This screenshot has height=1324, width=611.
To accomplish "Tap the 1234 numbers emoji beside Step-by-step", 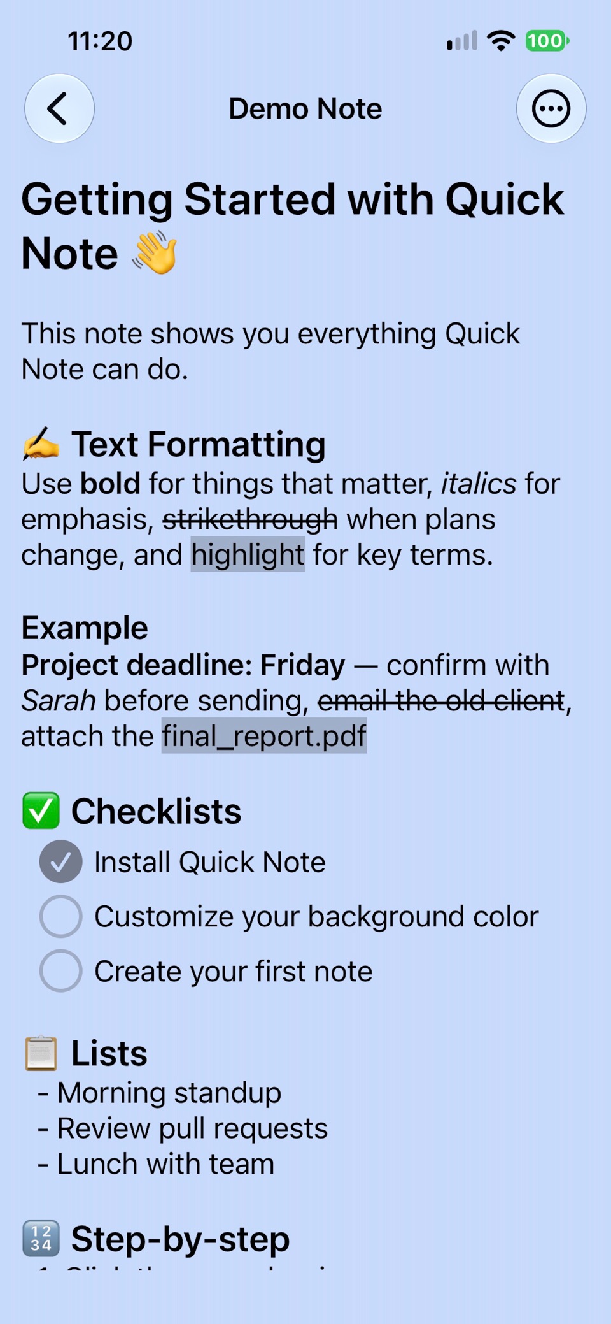I will (41, 1238).
